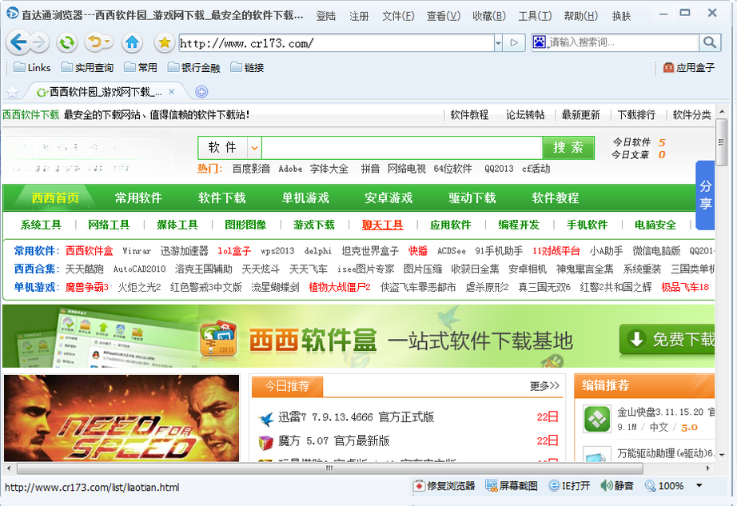
Task: Click 魔兽争霸3 in 单机游戏 row
Action: pyautogui.click(x=86, y=287)
